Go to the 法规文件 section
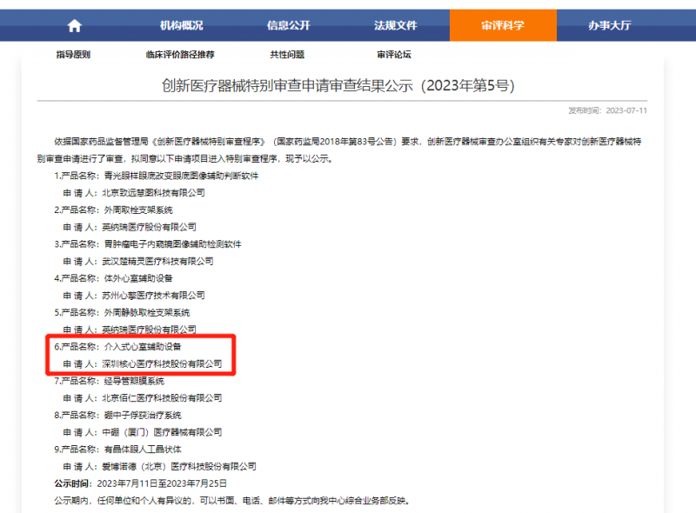Image resolution: width=696 pixels, height=513 pixels. coord(396,26)
